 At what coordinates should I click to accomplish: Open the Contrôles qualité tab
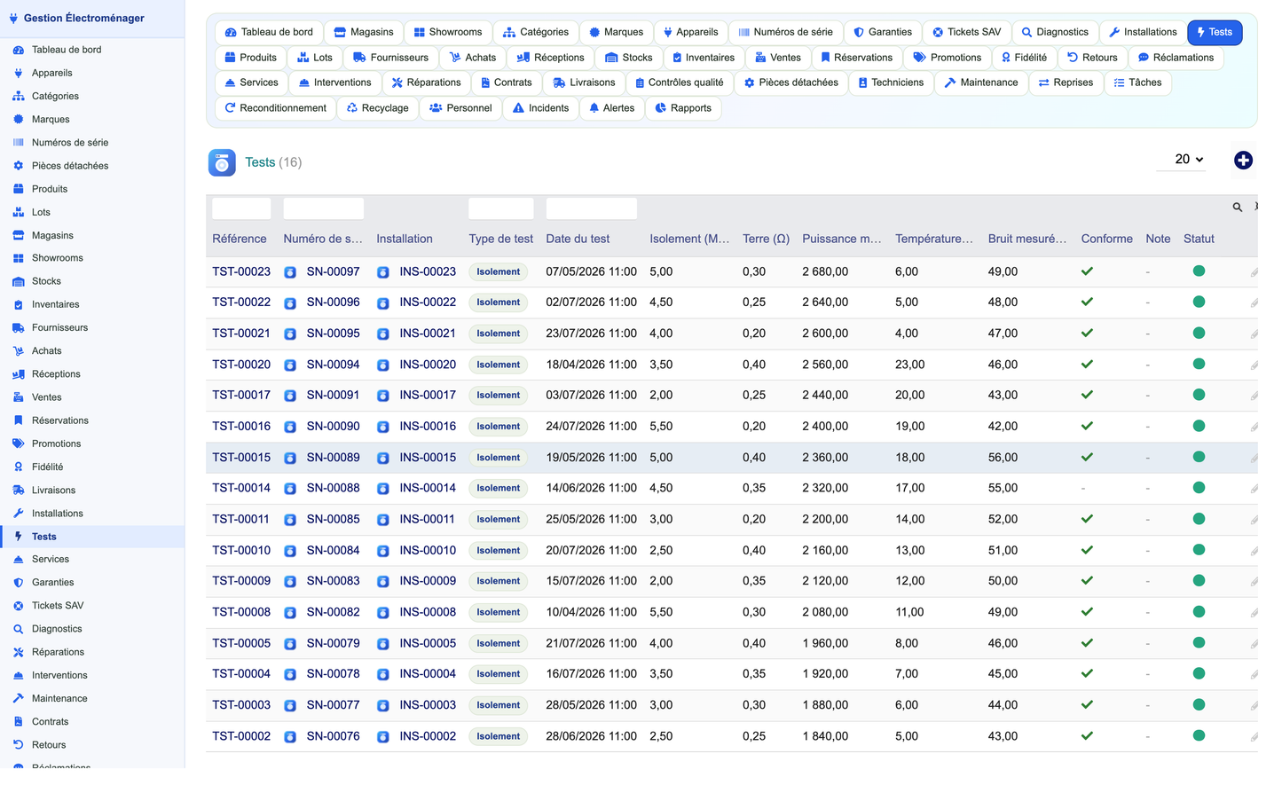coord(679,82)
